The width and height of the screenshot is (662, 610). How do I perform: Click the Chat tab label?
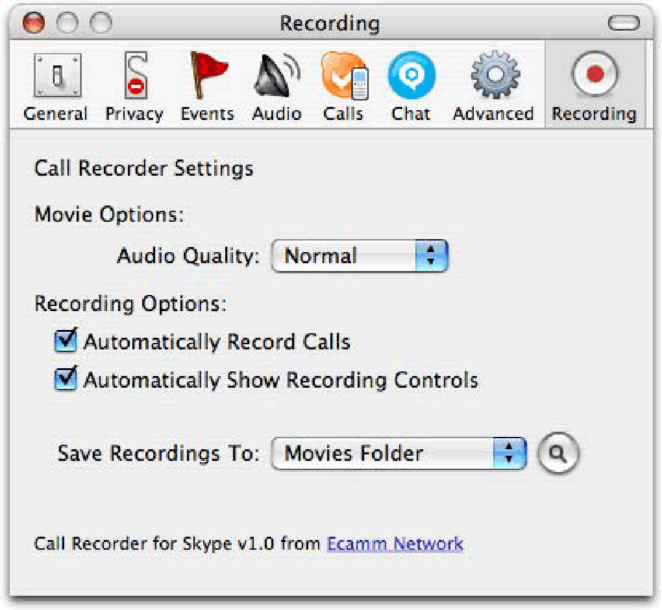pyautogui.click(x=410, y=114)
